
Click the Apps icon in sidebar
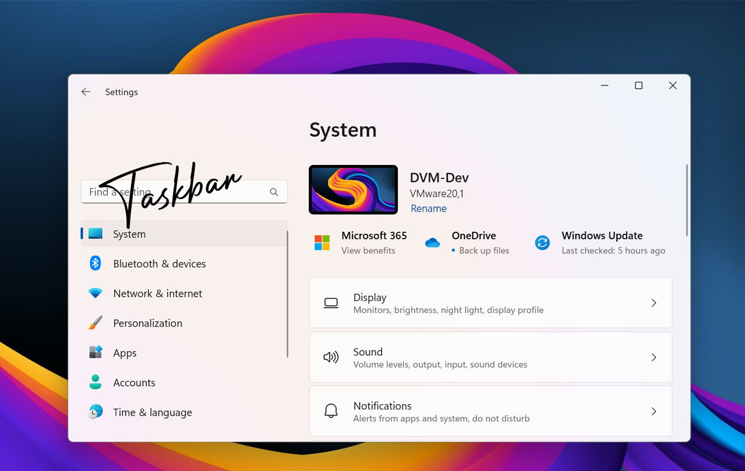(x=95, y=353)
